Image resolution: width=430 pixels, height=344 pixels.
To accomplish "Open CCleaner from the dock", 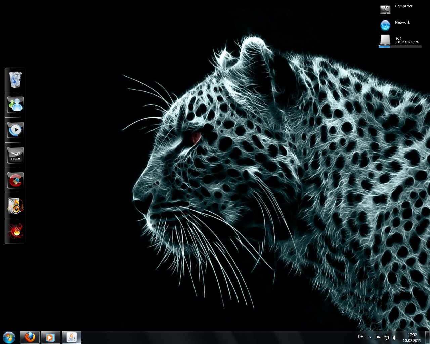I will [x=15, y=180].
